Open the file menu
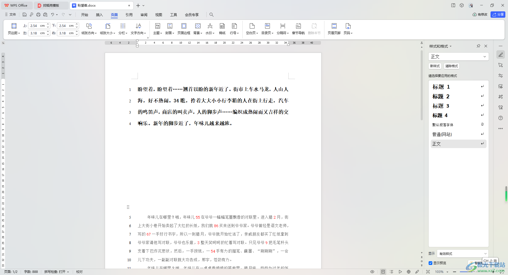 click(x=11, y=15)
